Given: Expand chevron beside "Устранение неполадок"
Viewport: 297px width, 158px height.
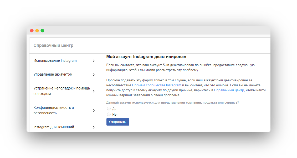Looking at the screenshot, I should coord(94,91).
